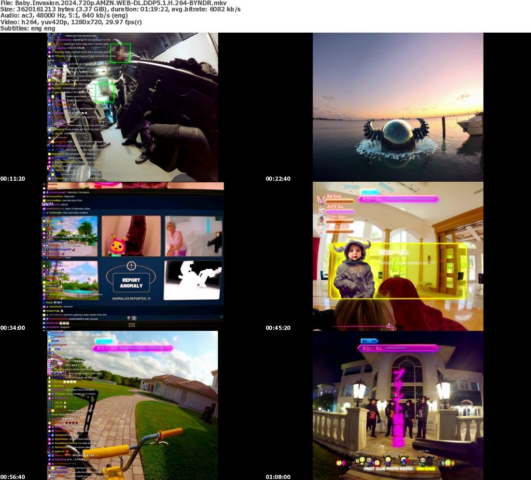Select the black-and-white silhouette camera feed
Screen dimensions: 531x480
point(193,280)
